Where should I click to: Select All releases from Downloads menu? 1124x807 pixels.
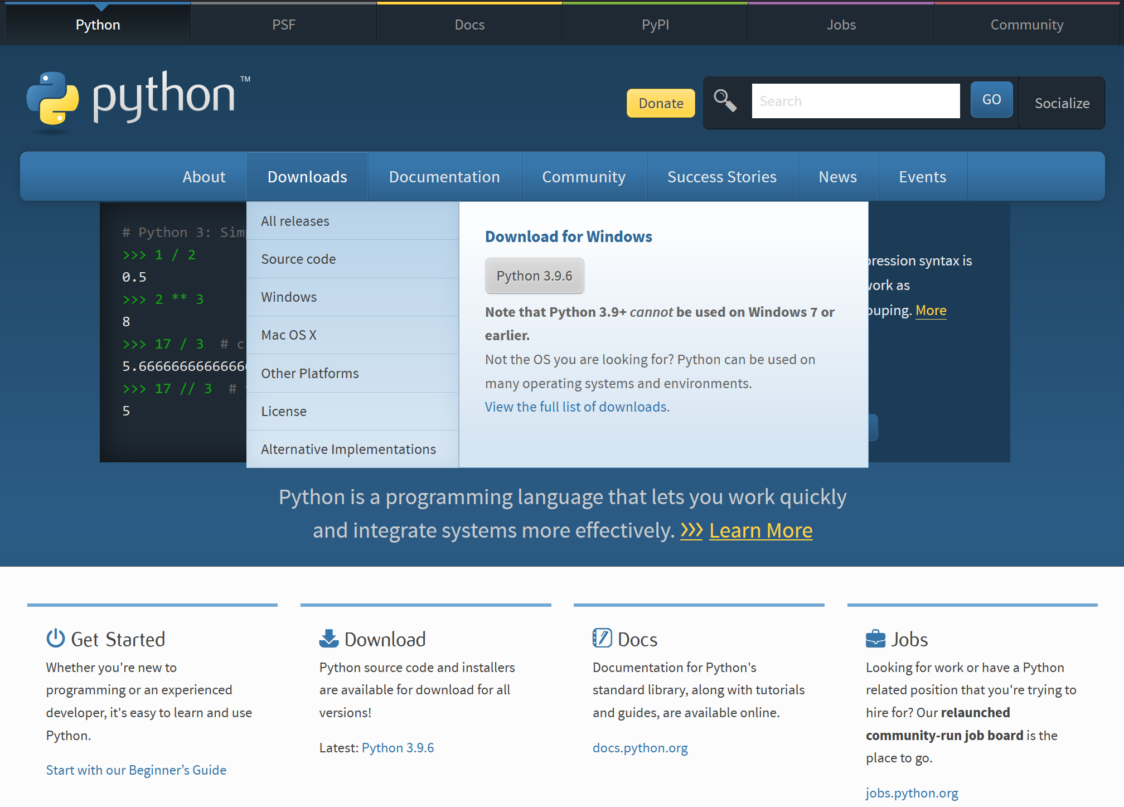tap(295, 221)
